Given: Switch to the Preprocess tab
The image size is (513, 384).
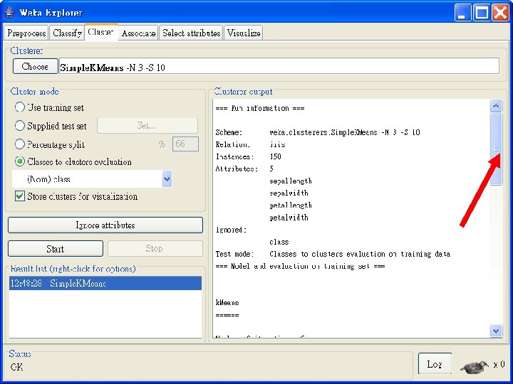Looking at the screenshot, I should [x=26, y=33].
